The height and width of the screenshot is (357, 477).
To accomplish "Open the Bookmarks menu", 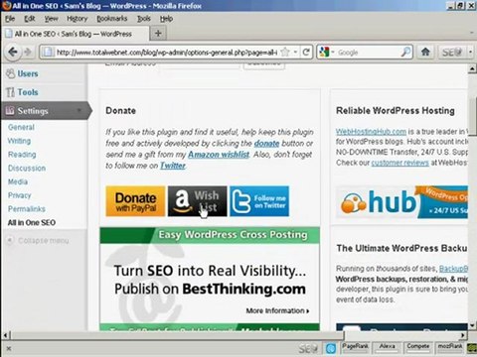I will coord(112,19).
